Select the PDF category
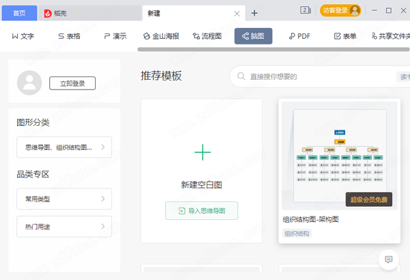Screen dimensions: 410x280 (299, 36)
